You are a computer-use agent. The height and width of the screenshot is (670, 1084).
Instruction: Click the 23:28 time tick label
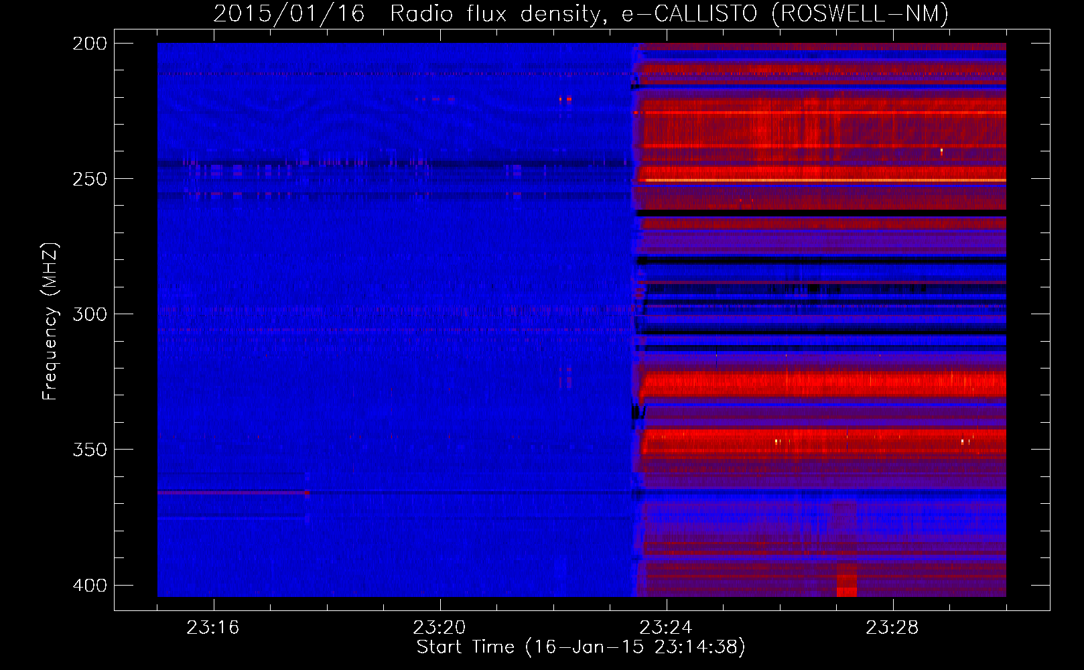tap(892, 628)
